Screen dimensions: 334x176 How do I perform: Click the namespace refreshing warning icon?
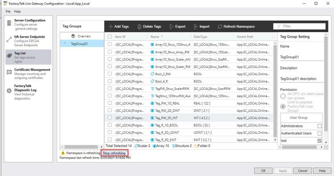coord(63,153)
